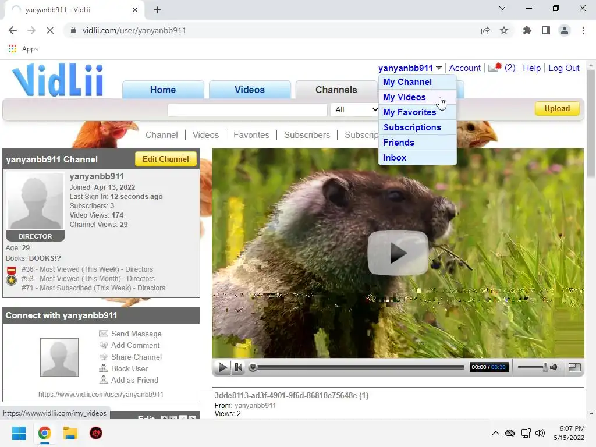Click the Add Comment bubble icon
This screenshot has width=596, height=447.
pos(104,345)
